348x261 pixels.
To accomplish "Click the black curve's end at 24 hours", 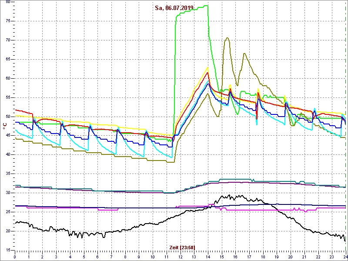I will 345,240.
